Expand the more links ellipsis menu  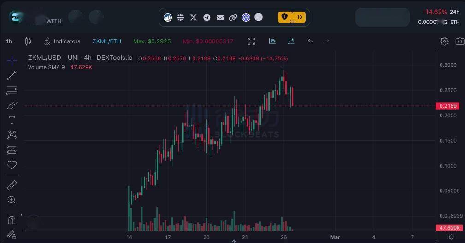point(259,17)
